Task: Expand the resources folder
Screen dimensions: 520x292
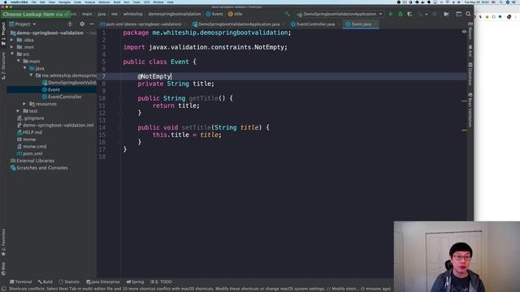Action: click(24, 104)
